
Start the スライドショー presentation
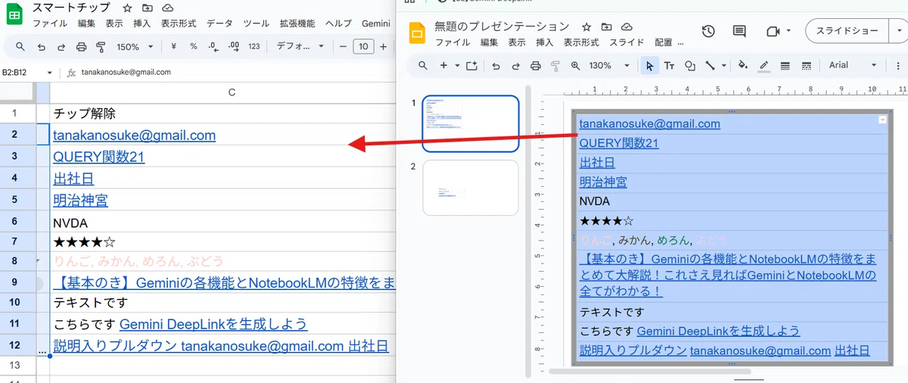click(x=846, y=31)
